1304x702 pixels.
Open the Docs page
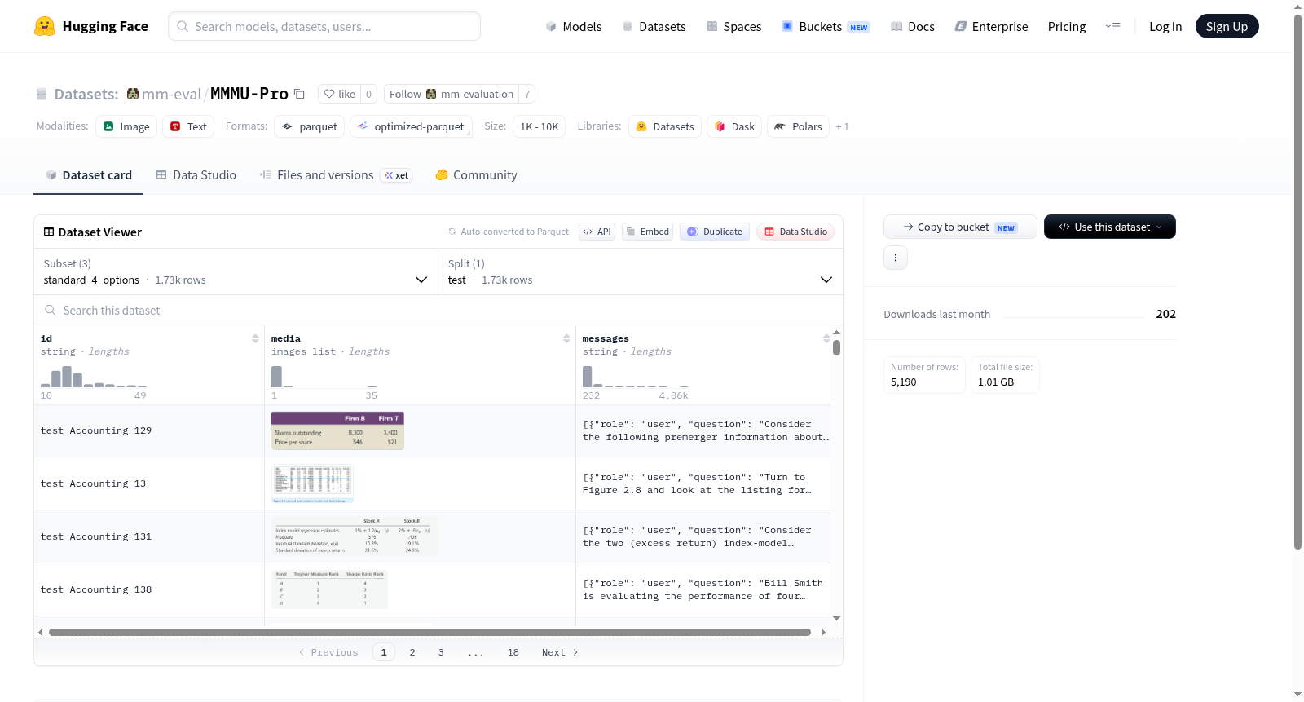912,26
